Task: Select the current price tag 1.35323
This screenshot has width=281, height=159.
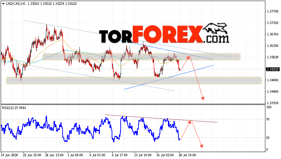Action: coord(272,69)
